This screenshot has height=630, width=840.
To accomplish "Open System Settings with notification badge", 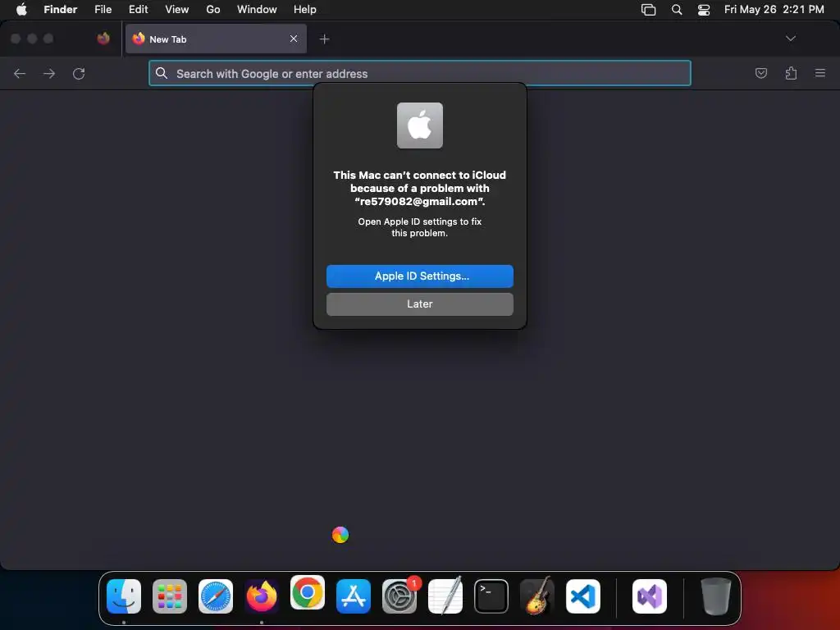I will [399, 596].
